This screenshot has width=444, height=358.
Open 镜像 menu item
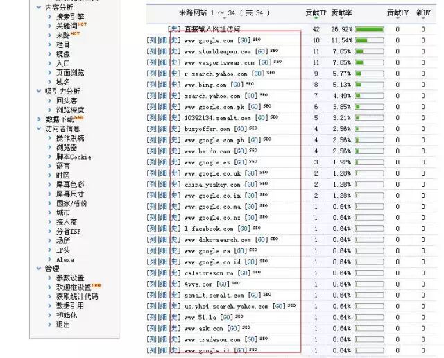63,54
